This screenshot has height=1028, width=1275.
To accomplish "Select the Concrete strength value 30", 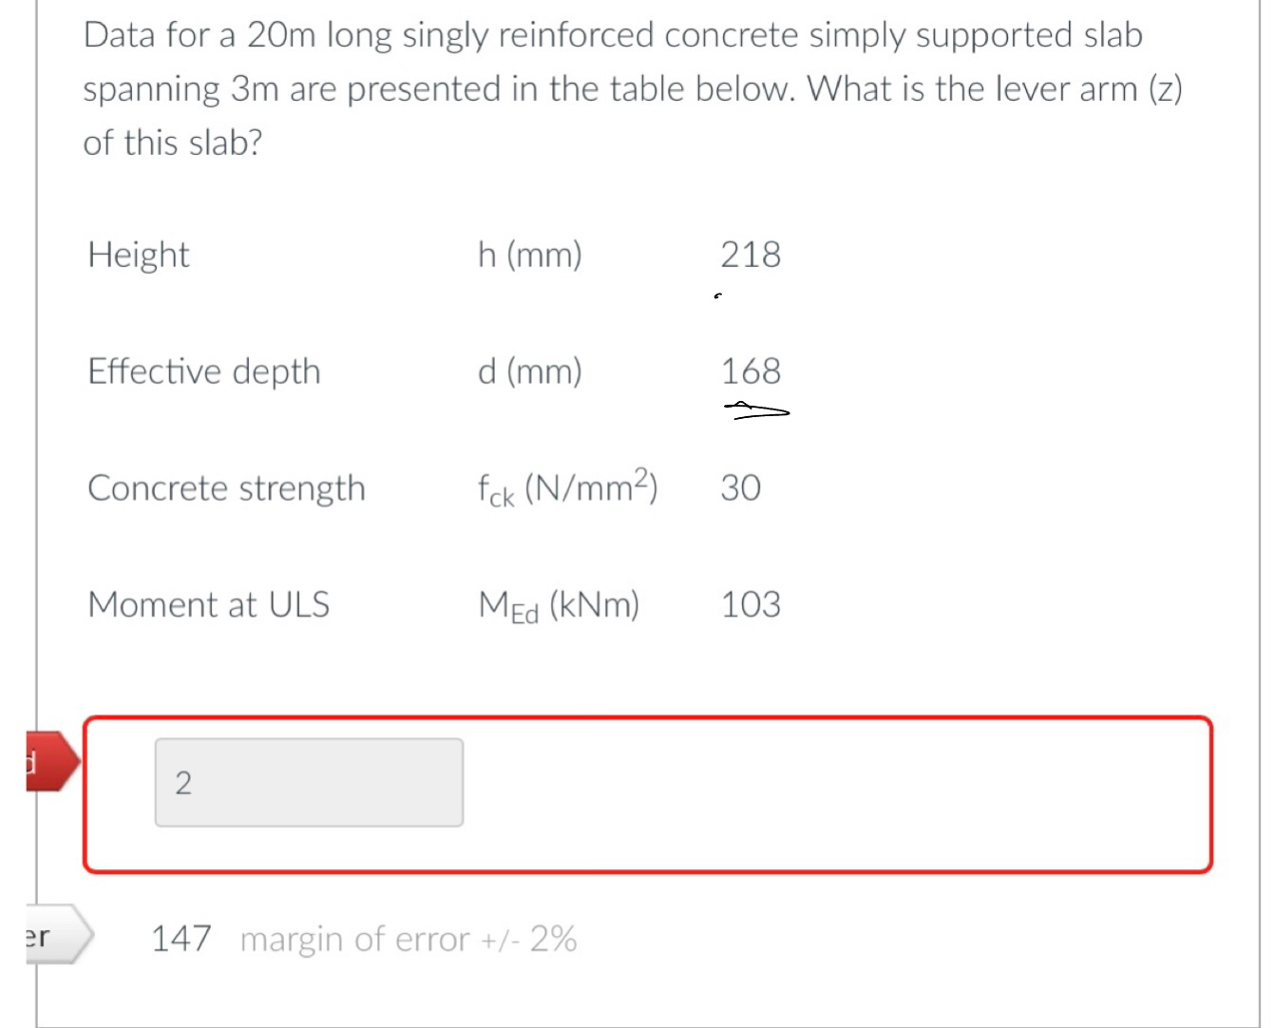I will coord(742,487).
